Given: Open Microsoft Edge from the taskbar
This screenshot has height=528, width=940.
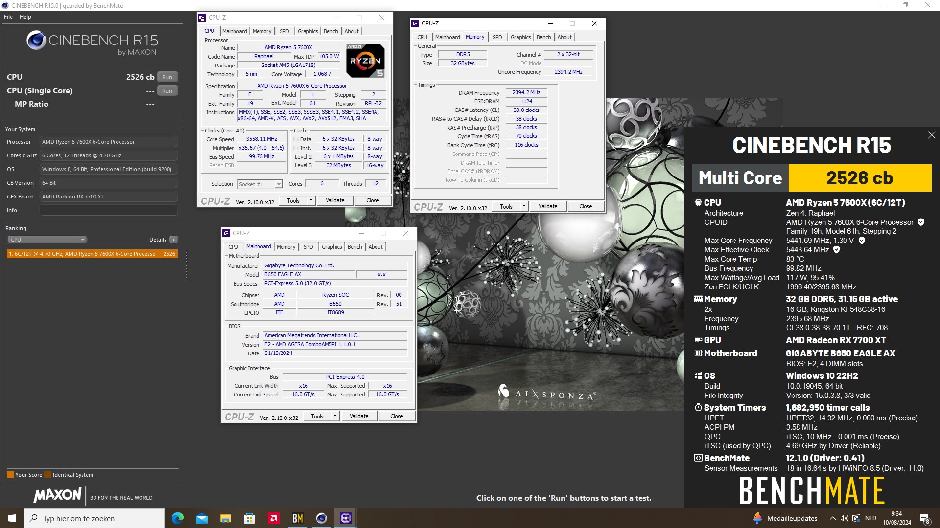Looking at the screenshot, I should (177, 518).
